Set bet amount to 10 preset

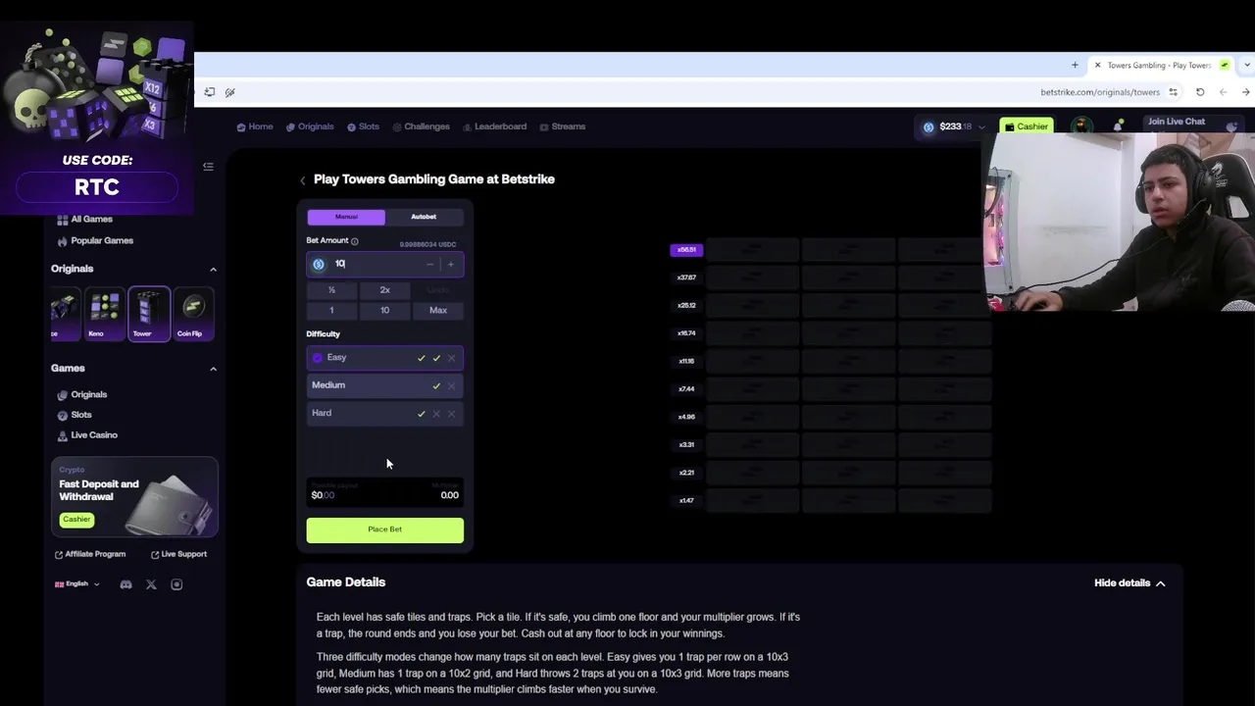[x=384, y=311]
